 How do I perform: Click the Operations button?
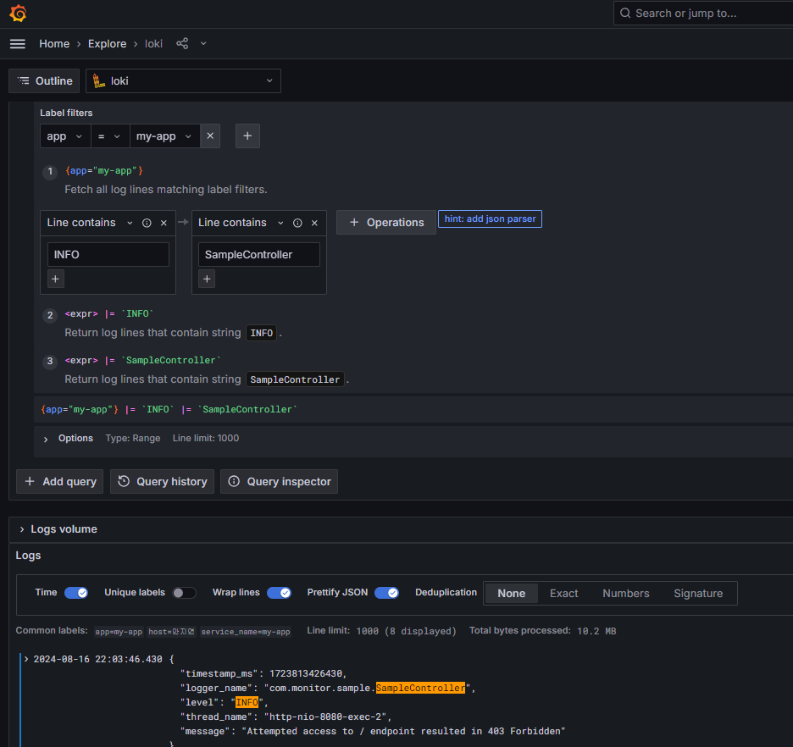(x=386, y=223)
